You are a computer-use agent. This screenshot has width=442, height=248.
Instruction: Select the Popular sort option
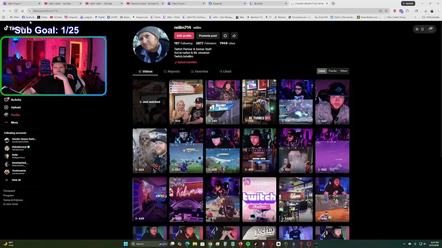(x=333, y=71)
